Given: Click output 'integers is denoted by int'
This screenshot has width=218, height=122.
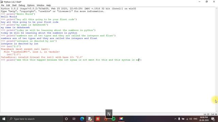Looking at the screenshot, I should point(19,44).
